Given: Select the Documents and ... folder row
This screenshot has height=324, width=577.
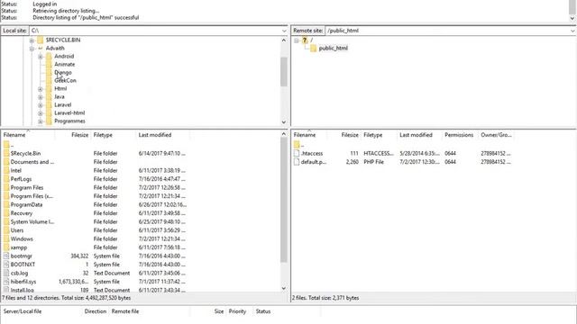Looking at the screenshot, I should (x=141, y=162).
